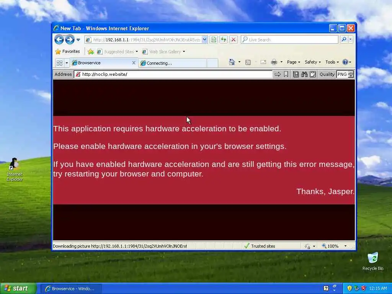Click the bookmarks book icon in Browservice bar

point(296,74)
